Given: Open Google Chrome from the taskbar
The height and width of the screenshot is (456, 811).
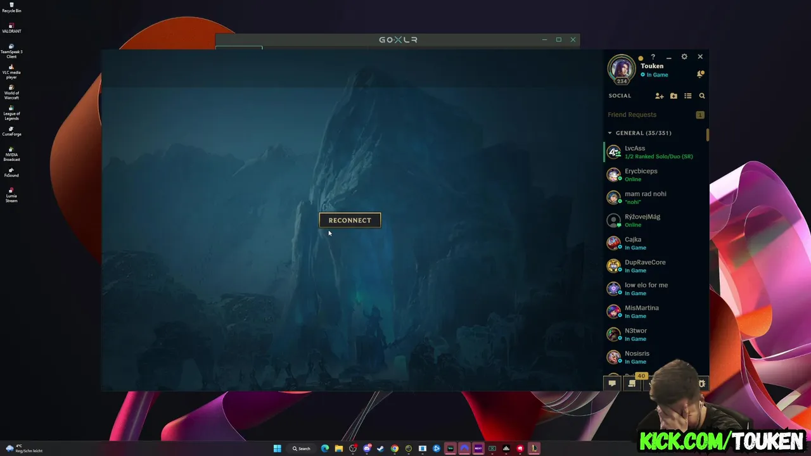Looking at the screenshot, I should pos(395,448).
